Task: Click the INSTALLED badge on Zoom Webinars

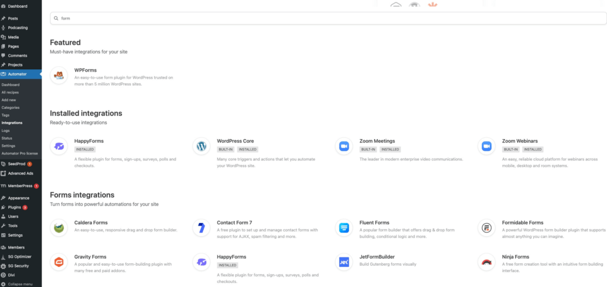Action: tap(533, 150)
